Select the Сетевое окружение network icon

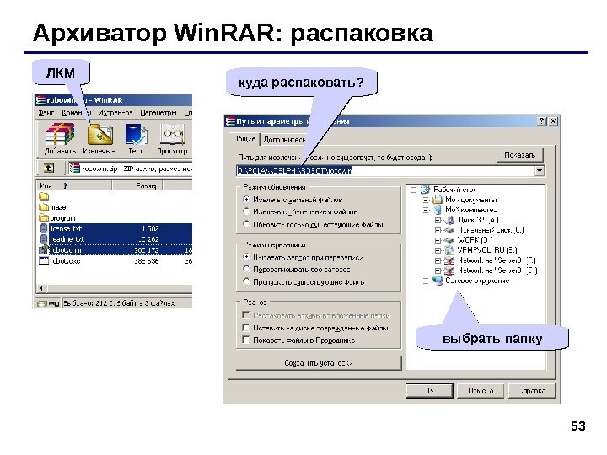[x=438, y=281]
